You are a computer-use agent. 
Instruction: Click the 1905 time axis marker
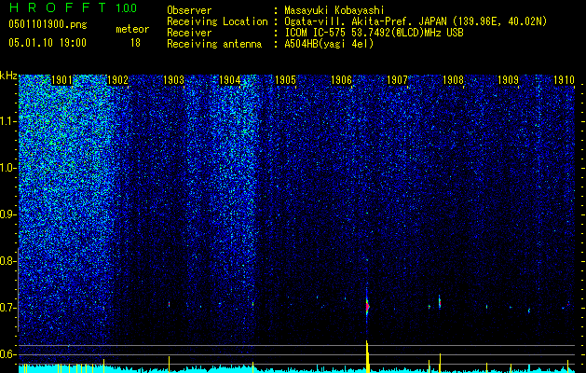pyautogui.click(x=285, y=80)
